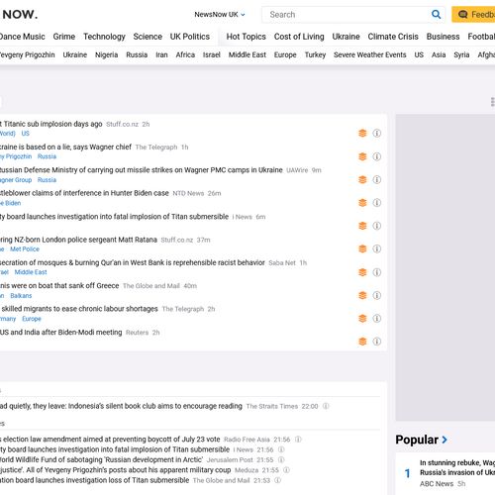
Task: Open the Popular story from ABC News
Action: click(457, 467)
